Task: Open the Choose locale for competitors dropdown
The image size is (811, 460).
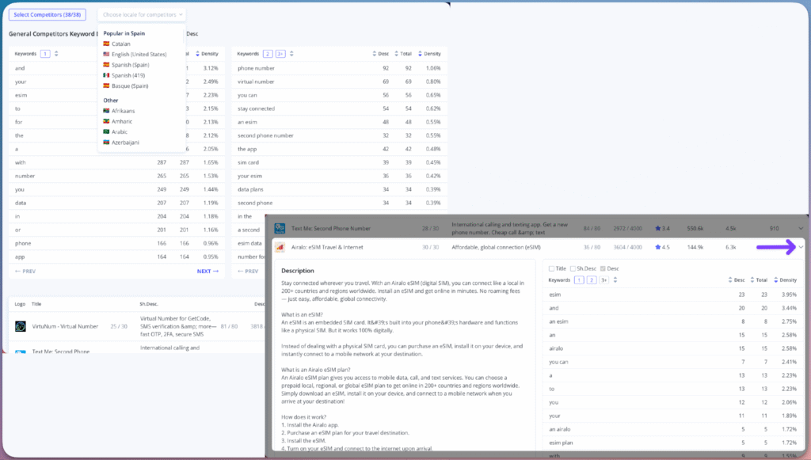Action: point(142,14)
